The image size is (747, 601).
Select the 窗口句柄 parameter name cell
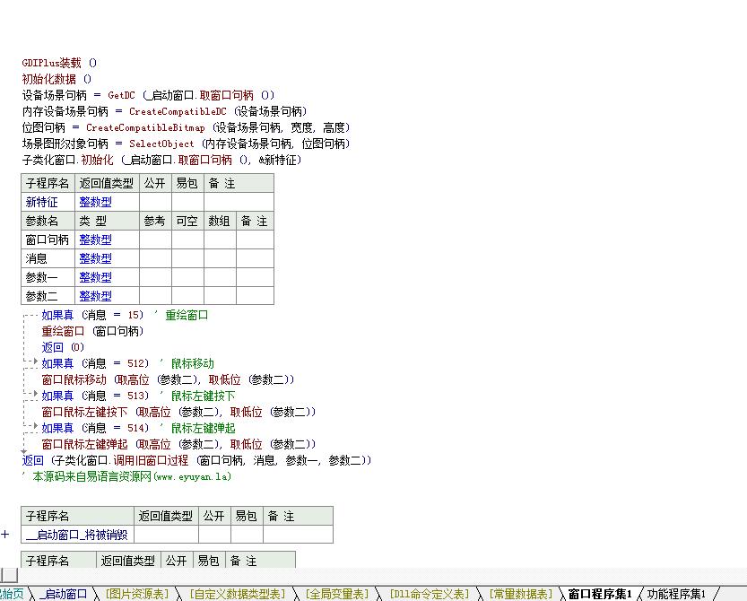[48, 240]
